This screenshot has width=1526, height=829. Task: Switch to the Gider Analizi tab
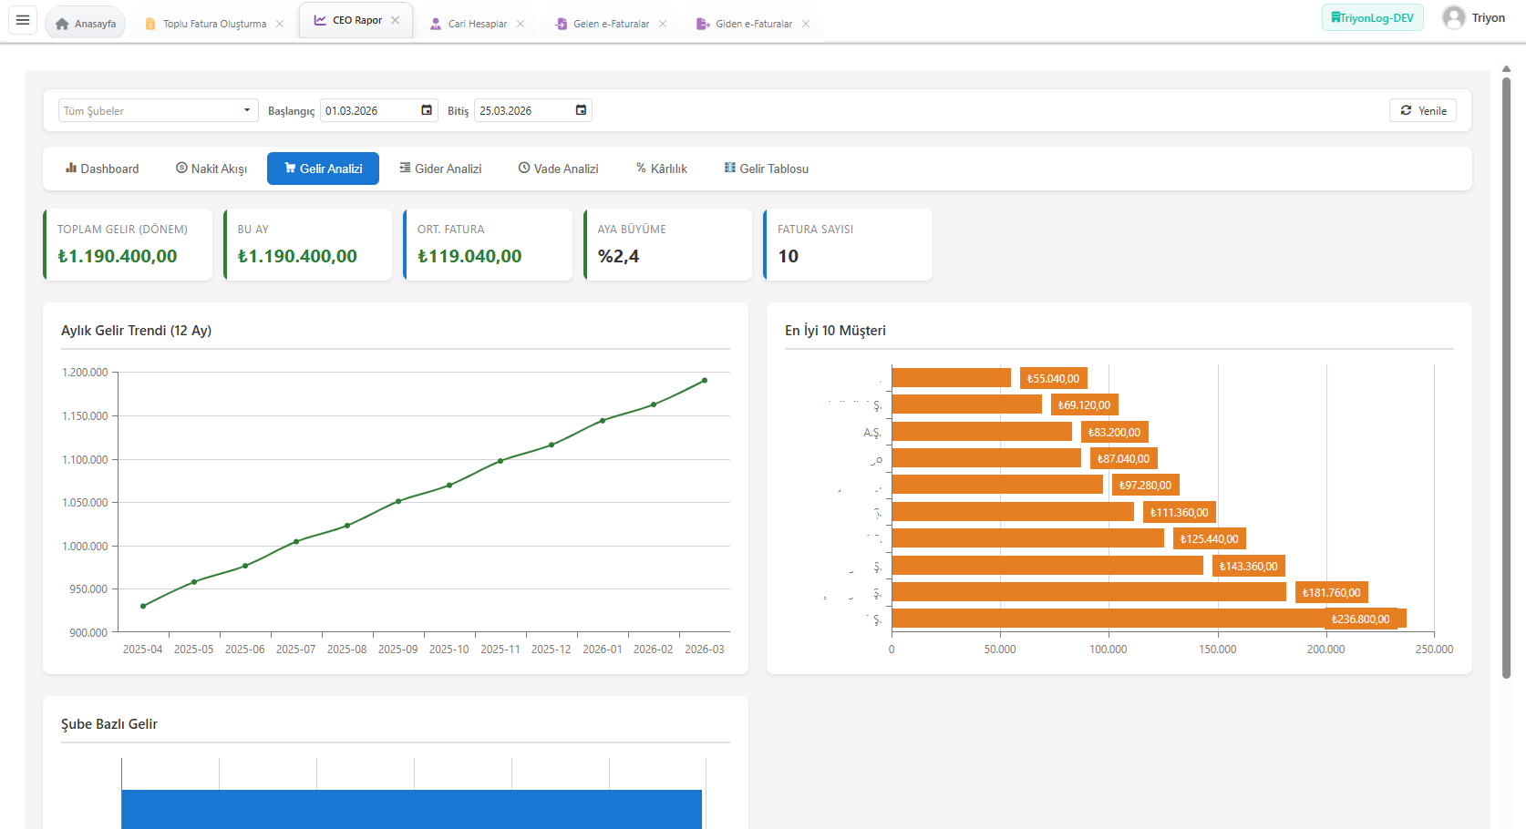coord(440,169)
